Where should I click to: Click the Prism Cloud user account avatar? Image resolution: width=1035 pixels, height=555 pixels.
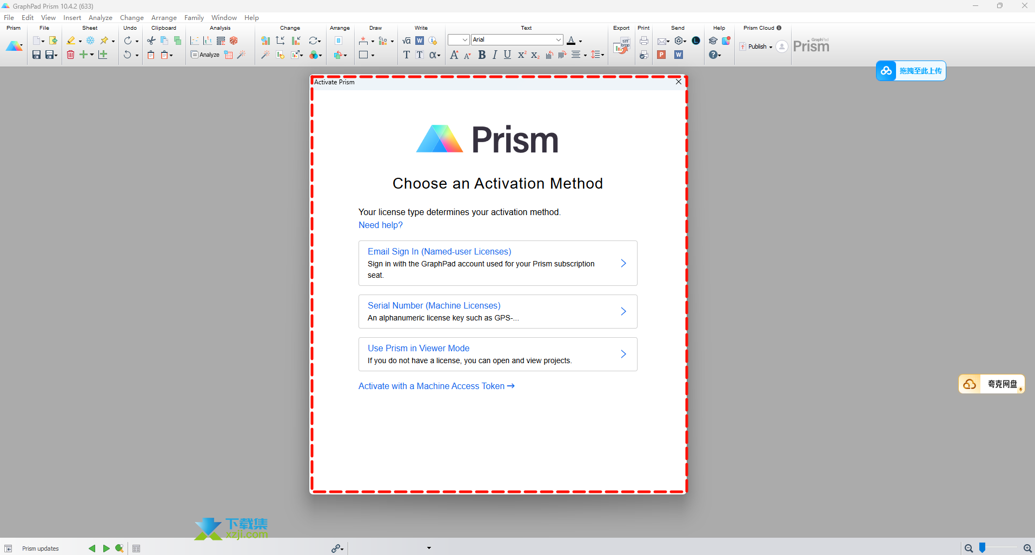(782, 46)
